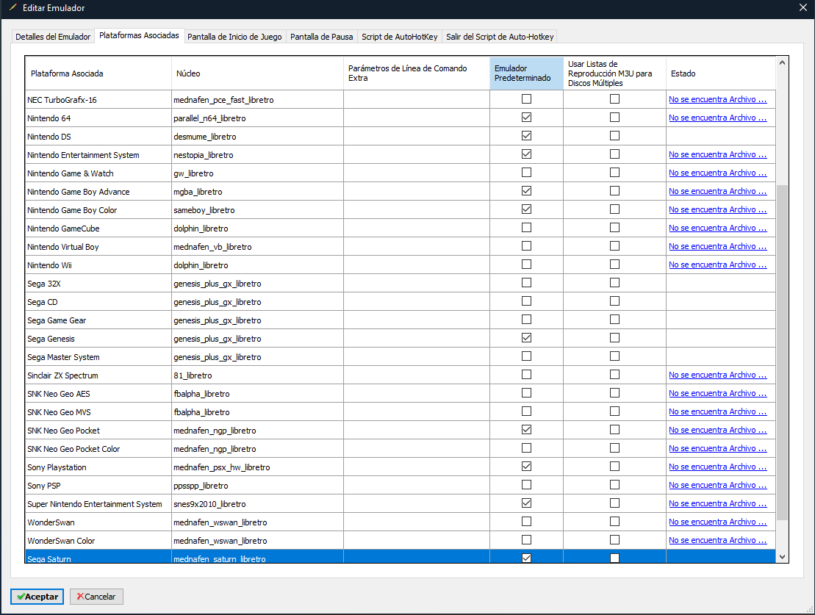Click the scrollbar down arrow
Viewport: 815px width, 615px height.
click(x=782, y=557)
